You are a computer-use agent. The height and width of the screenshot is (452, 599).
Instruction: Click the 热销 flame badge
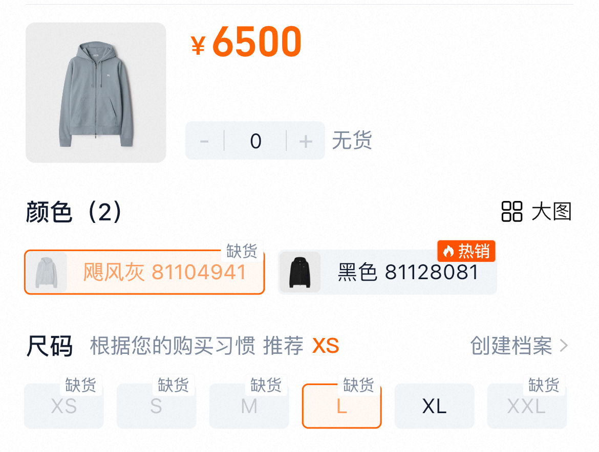point(466,251)
